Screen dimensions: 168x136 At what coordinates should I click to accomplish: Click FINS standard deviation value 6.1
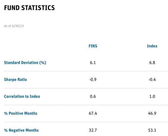[93, 63]
